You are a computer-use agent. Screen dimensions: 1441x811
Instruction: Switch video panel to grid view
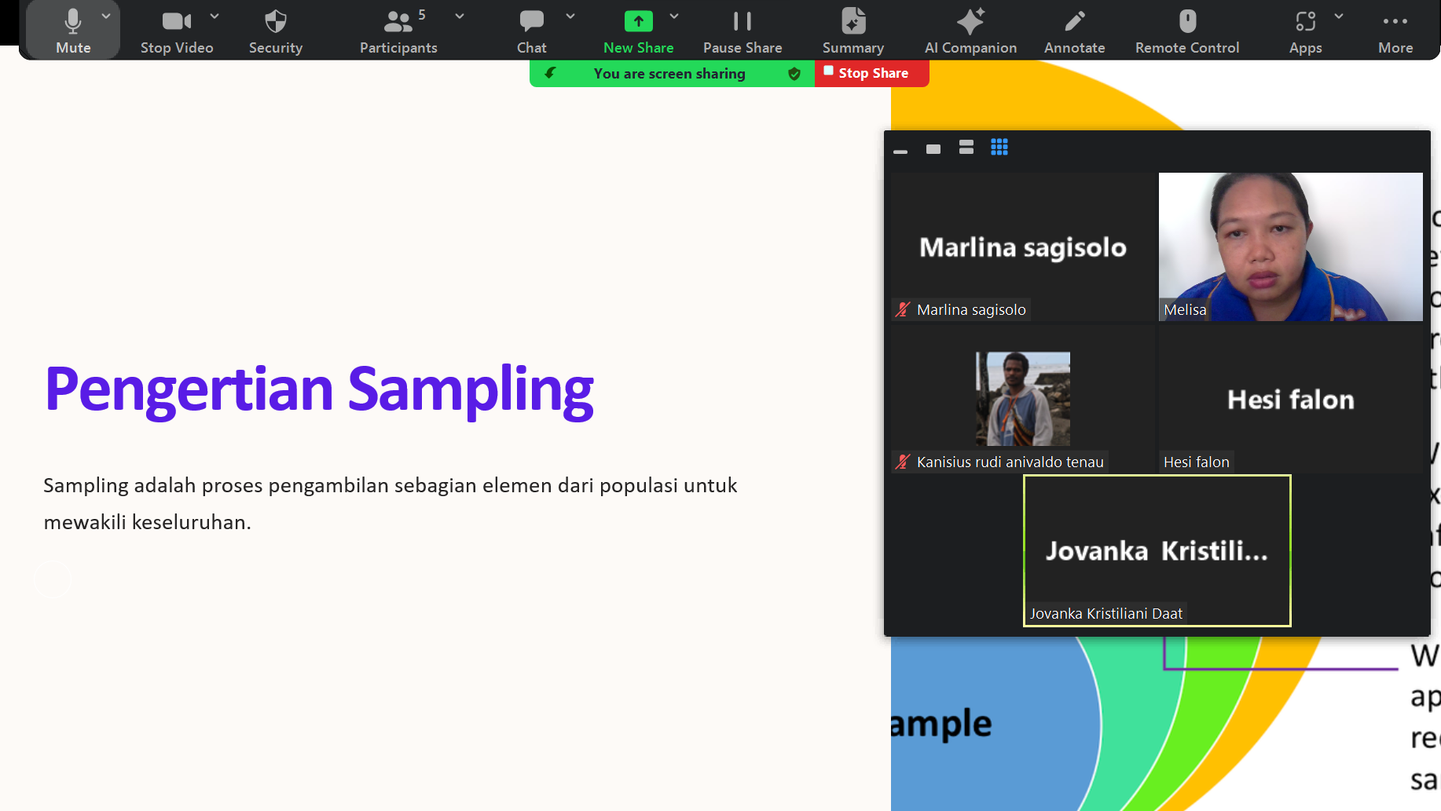point(999,148)
